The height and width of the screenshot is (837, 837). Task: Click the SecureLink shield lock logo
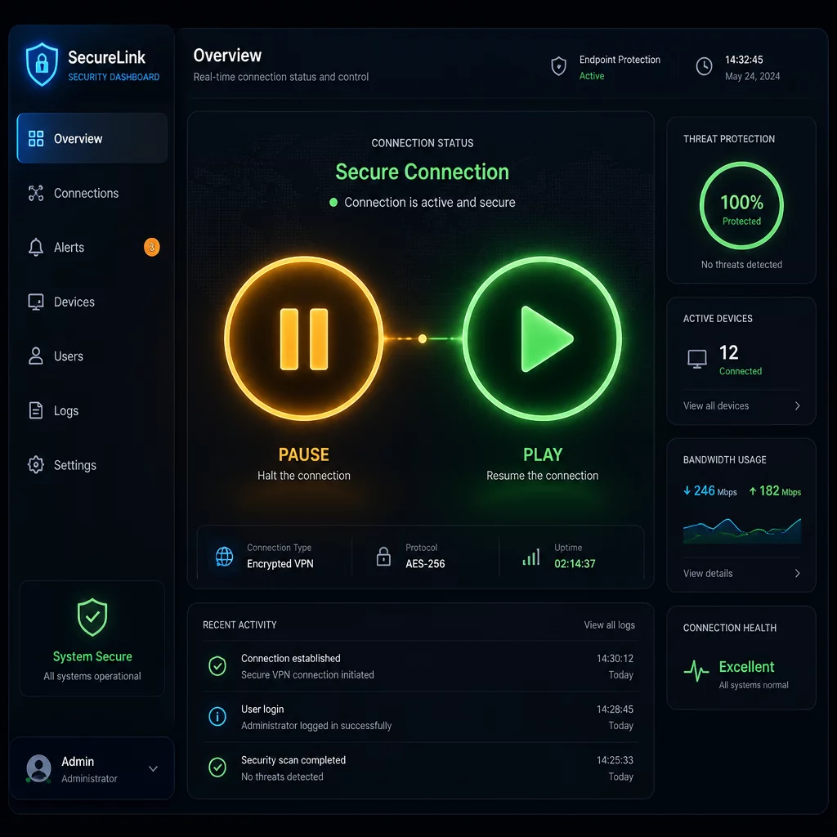(42, 64)
